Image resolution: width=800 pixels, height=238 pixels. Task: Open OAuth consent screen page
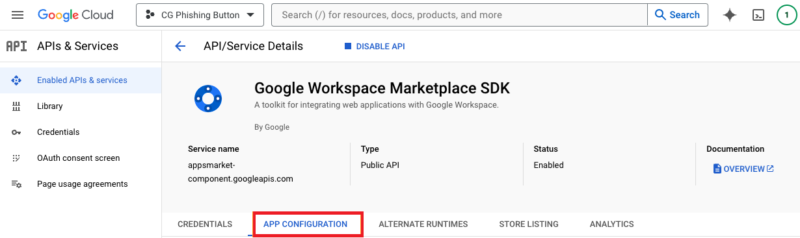pyautogui.click(x=81, y=158)
